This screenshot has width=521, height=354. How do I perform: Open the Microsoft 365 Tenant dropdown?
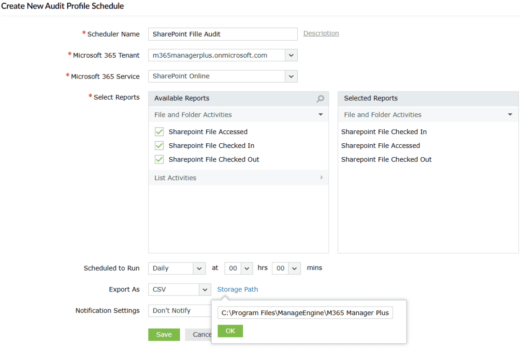[291, 55]
